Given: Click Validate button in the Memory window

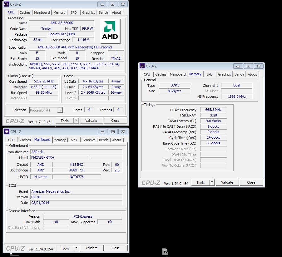Looking at the screenshot, I should [x=227, y=183].
